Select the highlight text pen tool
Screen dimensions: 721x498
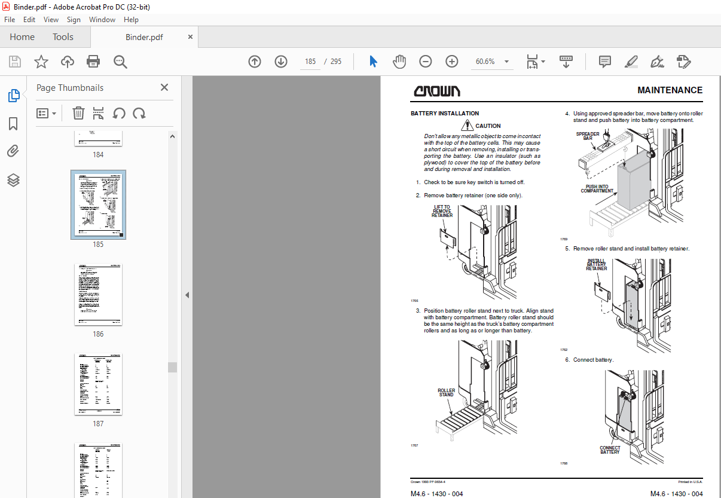pyautogui.click(x=631, y=62)
